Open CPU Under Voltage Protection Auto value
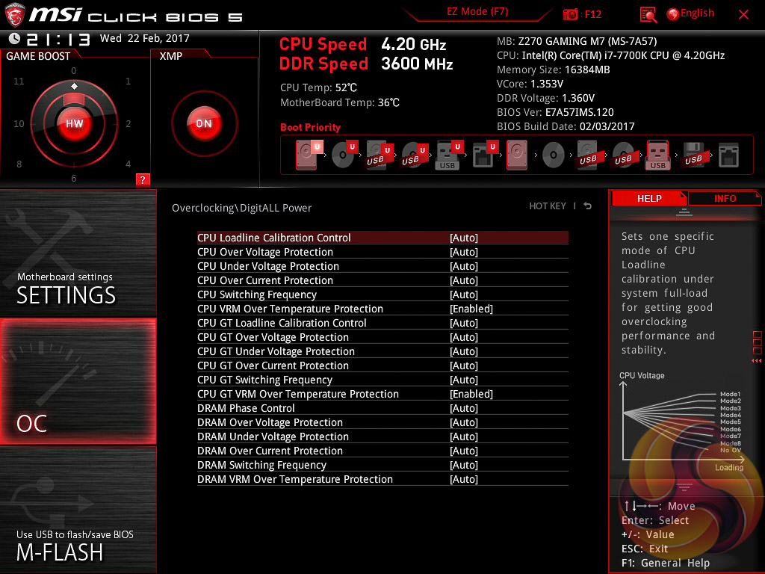Viewport: 765px width, 574px height. 463,266
